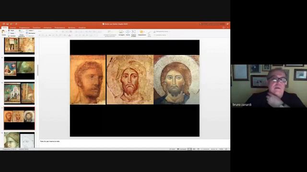Open the Home ribbon tab

coord(5,28)
